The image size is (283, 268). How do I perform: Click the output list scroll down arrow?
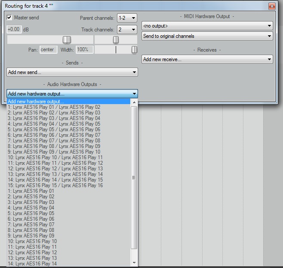point(134,262)
